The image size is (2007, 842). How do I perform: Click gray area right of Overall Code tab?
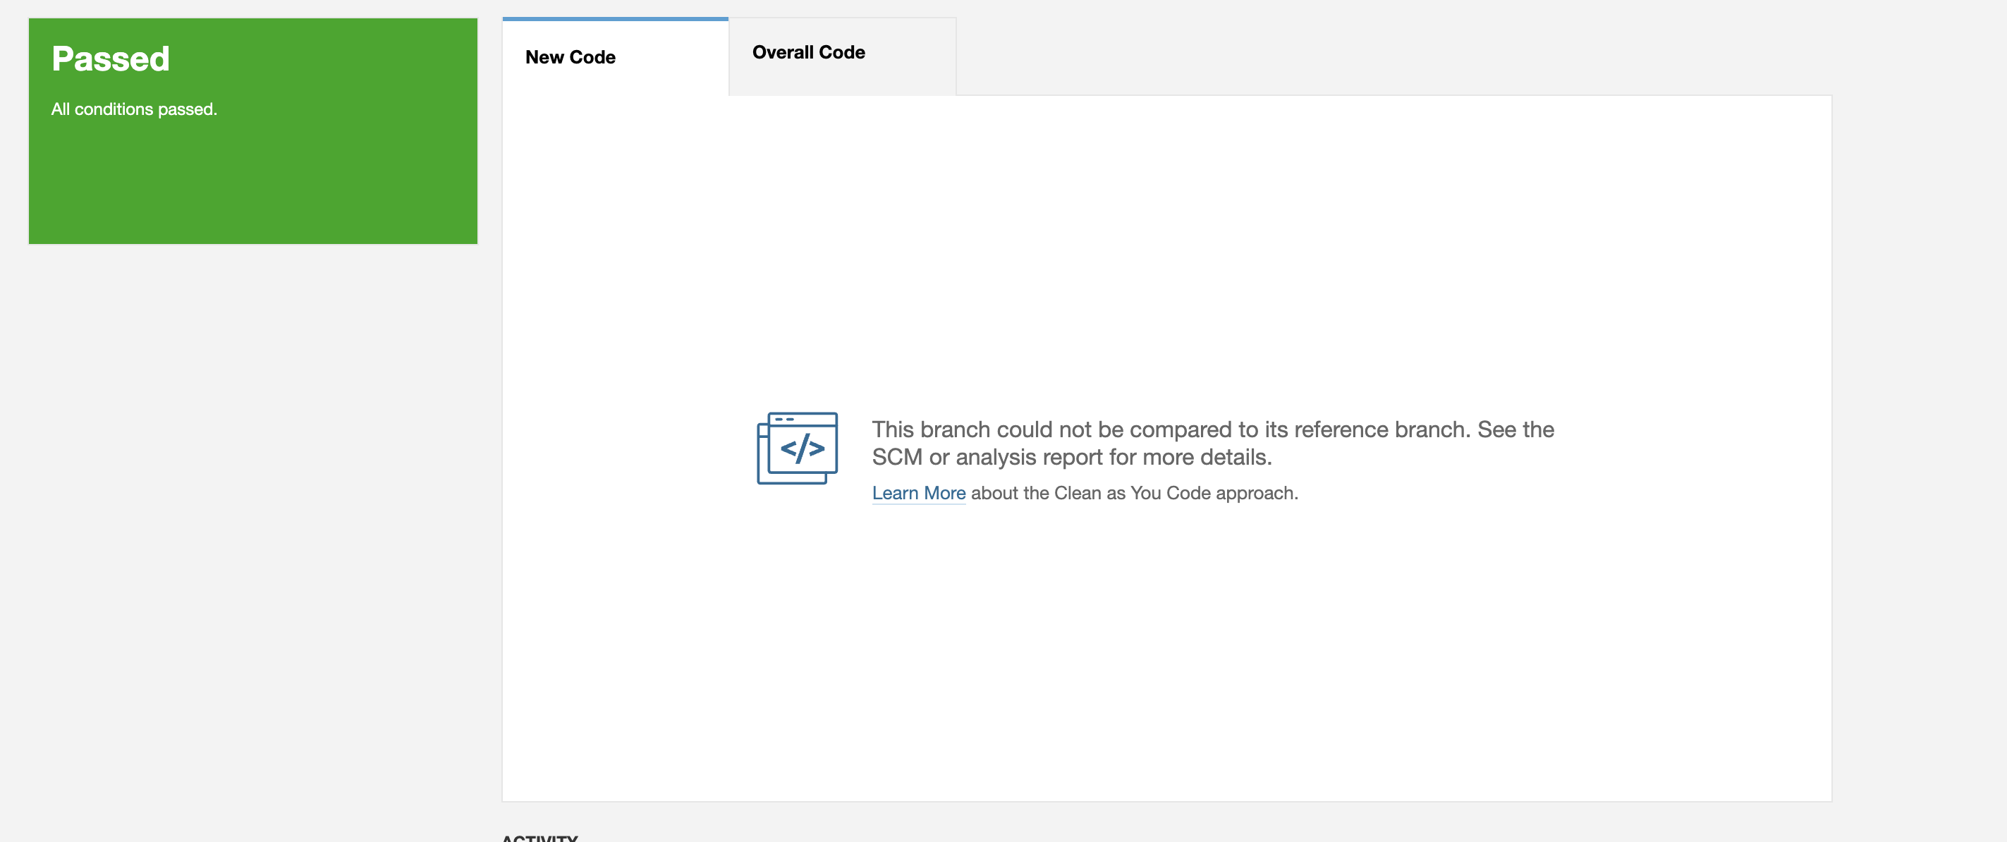1324,54
